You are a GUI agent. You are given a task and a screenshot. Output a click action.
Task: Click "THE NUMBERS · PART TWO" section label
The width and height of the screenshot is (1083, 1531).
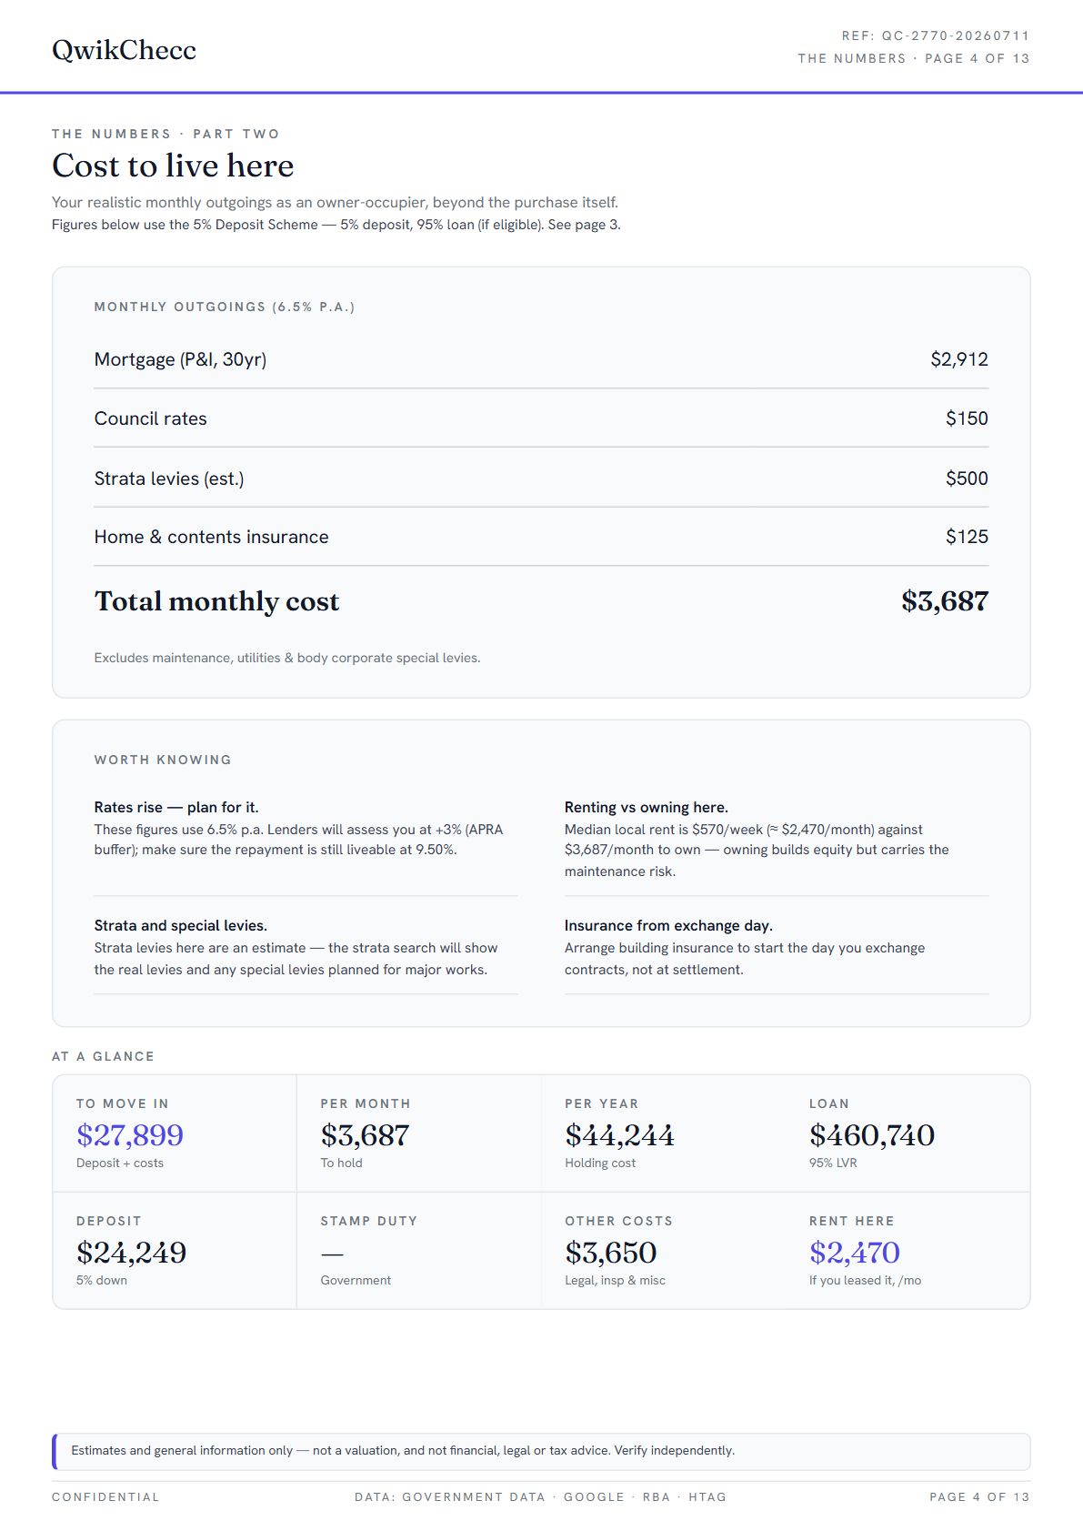click(165, 134)
